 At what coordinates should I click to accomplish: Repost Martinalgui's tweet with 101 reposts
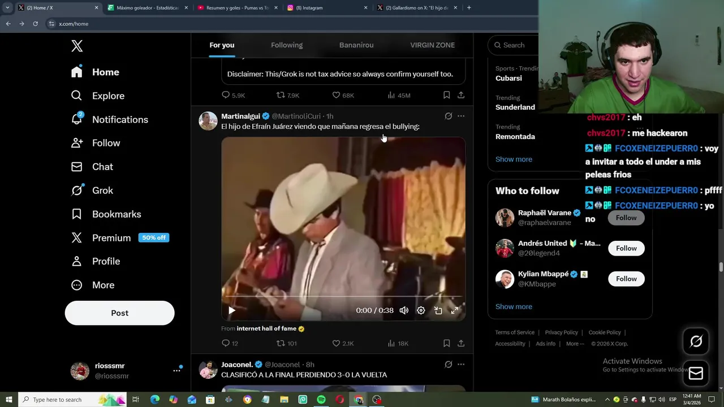click(x=286, y=343)
